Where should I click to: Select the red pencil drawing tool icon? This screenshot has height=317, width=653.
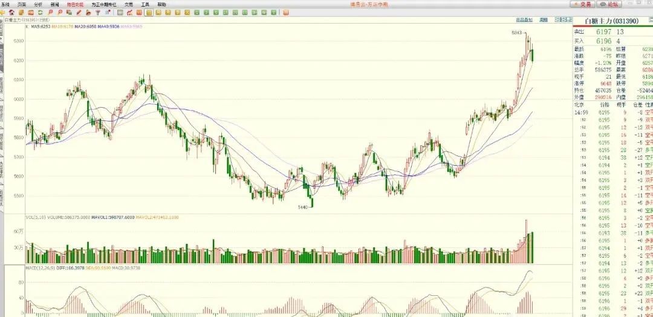[x=79, y=13]
